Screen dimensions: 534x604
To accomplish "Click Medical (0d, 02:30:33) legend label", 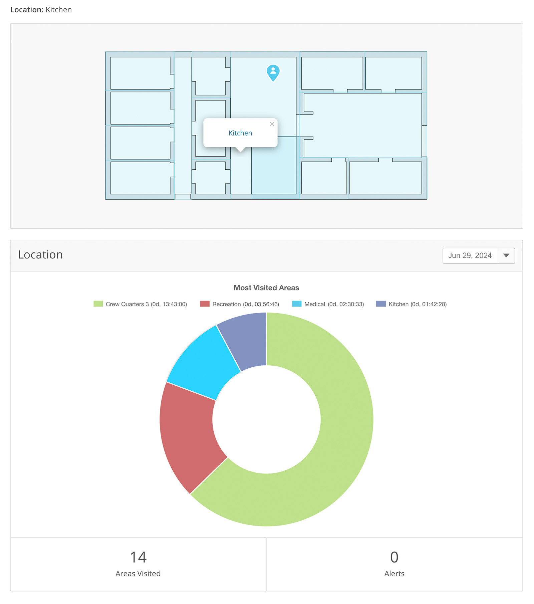I will (334, 304).
